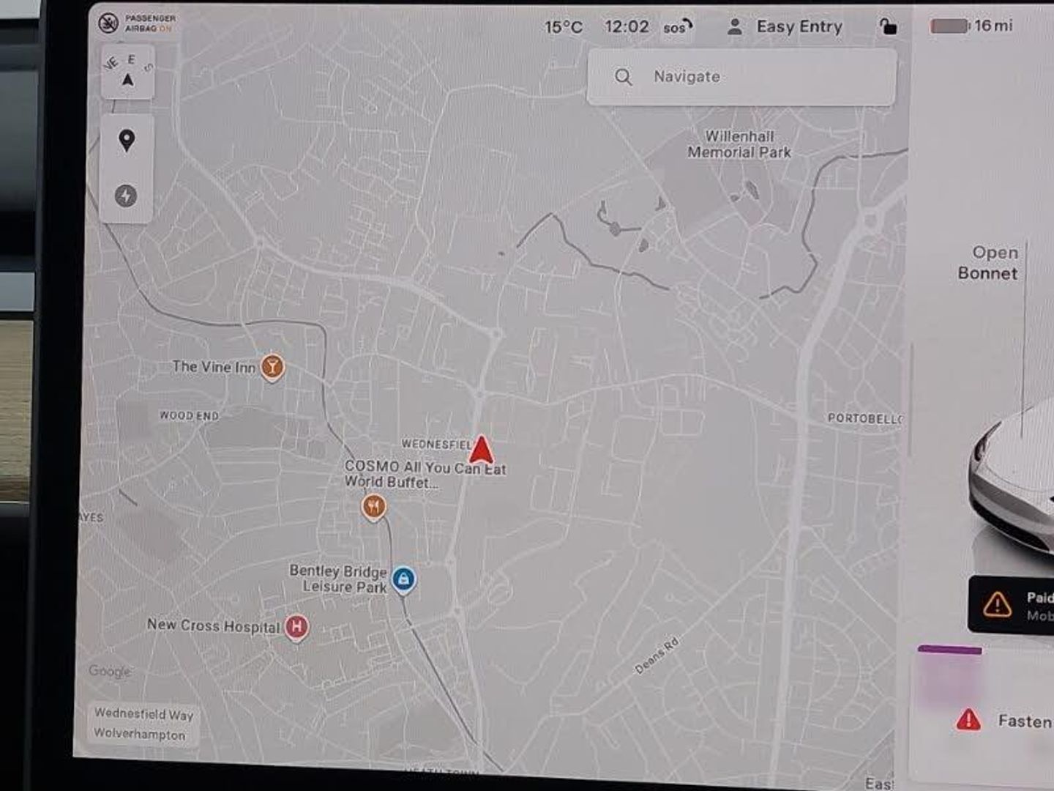
Task: Tap the Open Bonnet control
Action: tap(987, 263)
